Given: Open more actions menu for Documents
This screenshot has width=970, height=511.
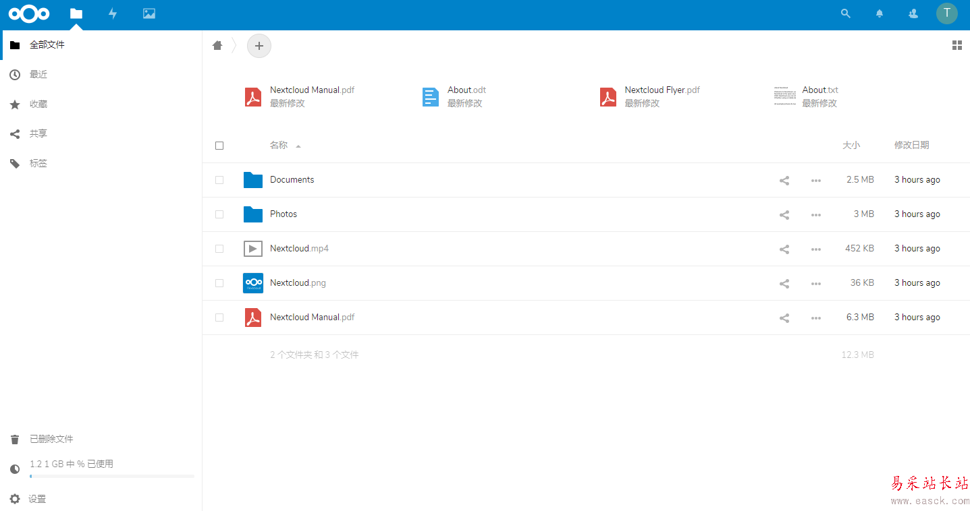Looking at the screenshot, I should pyautogui.click(x=816, y=181).
